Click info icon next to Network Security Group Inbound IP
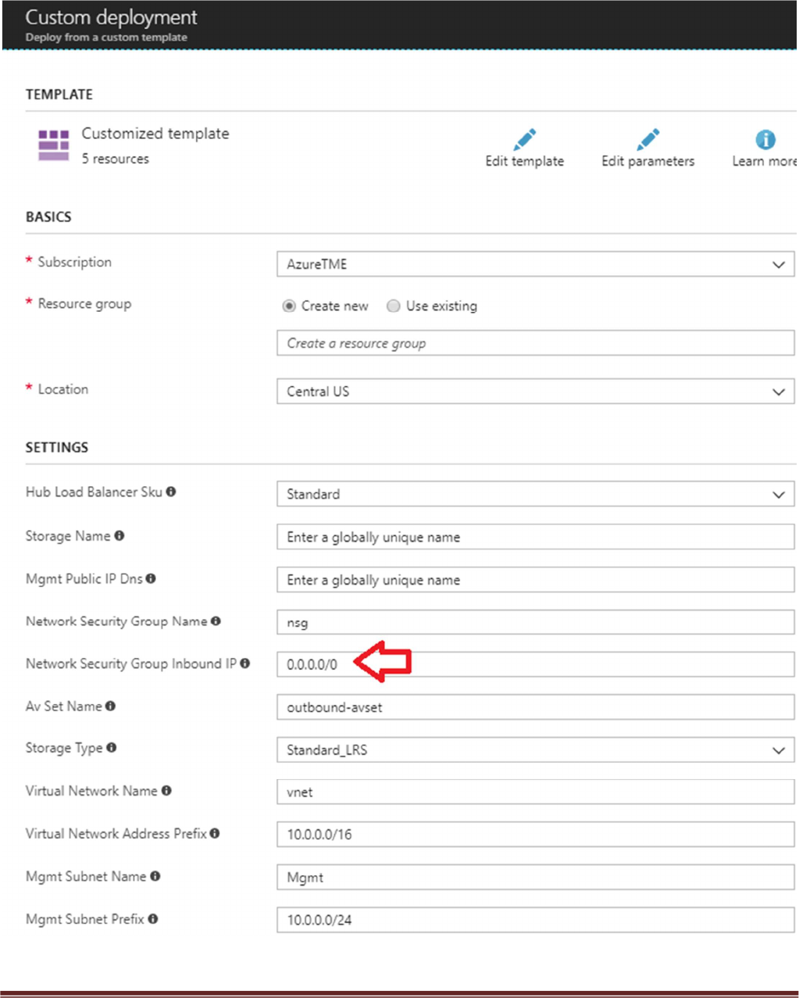This screenshot has width=799, height=998. coord(245,664)
